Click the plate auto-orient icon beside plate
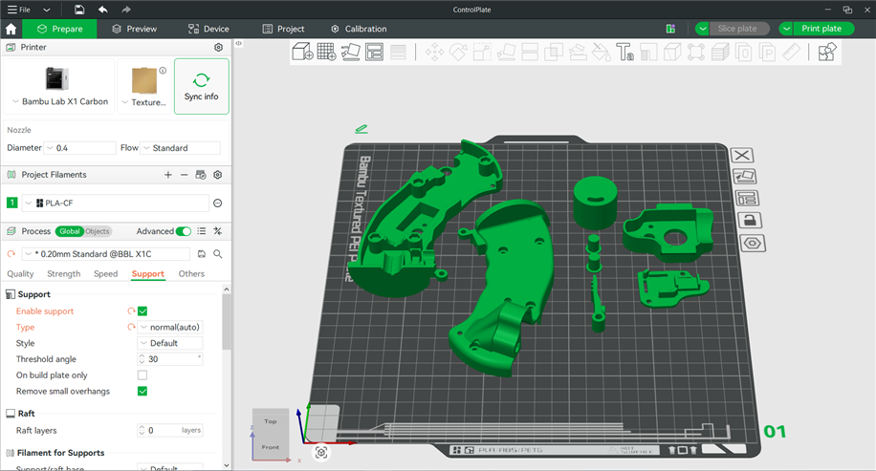 point(744,177)
